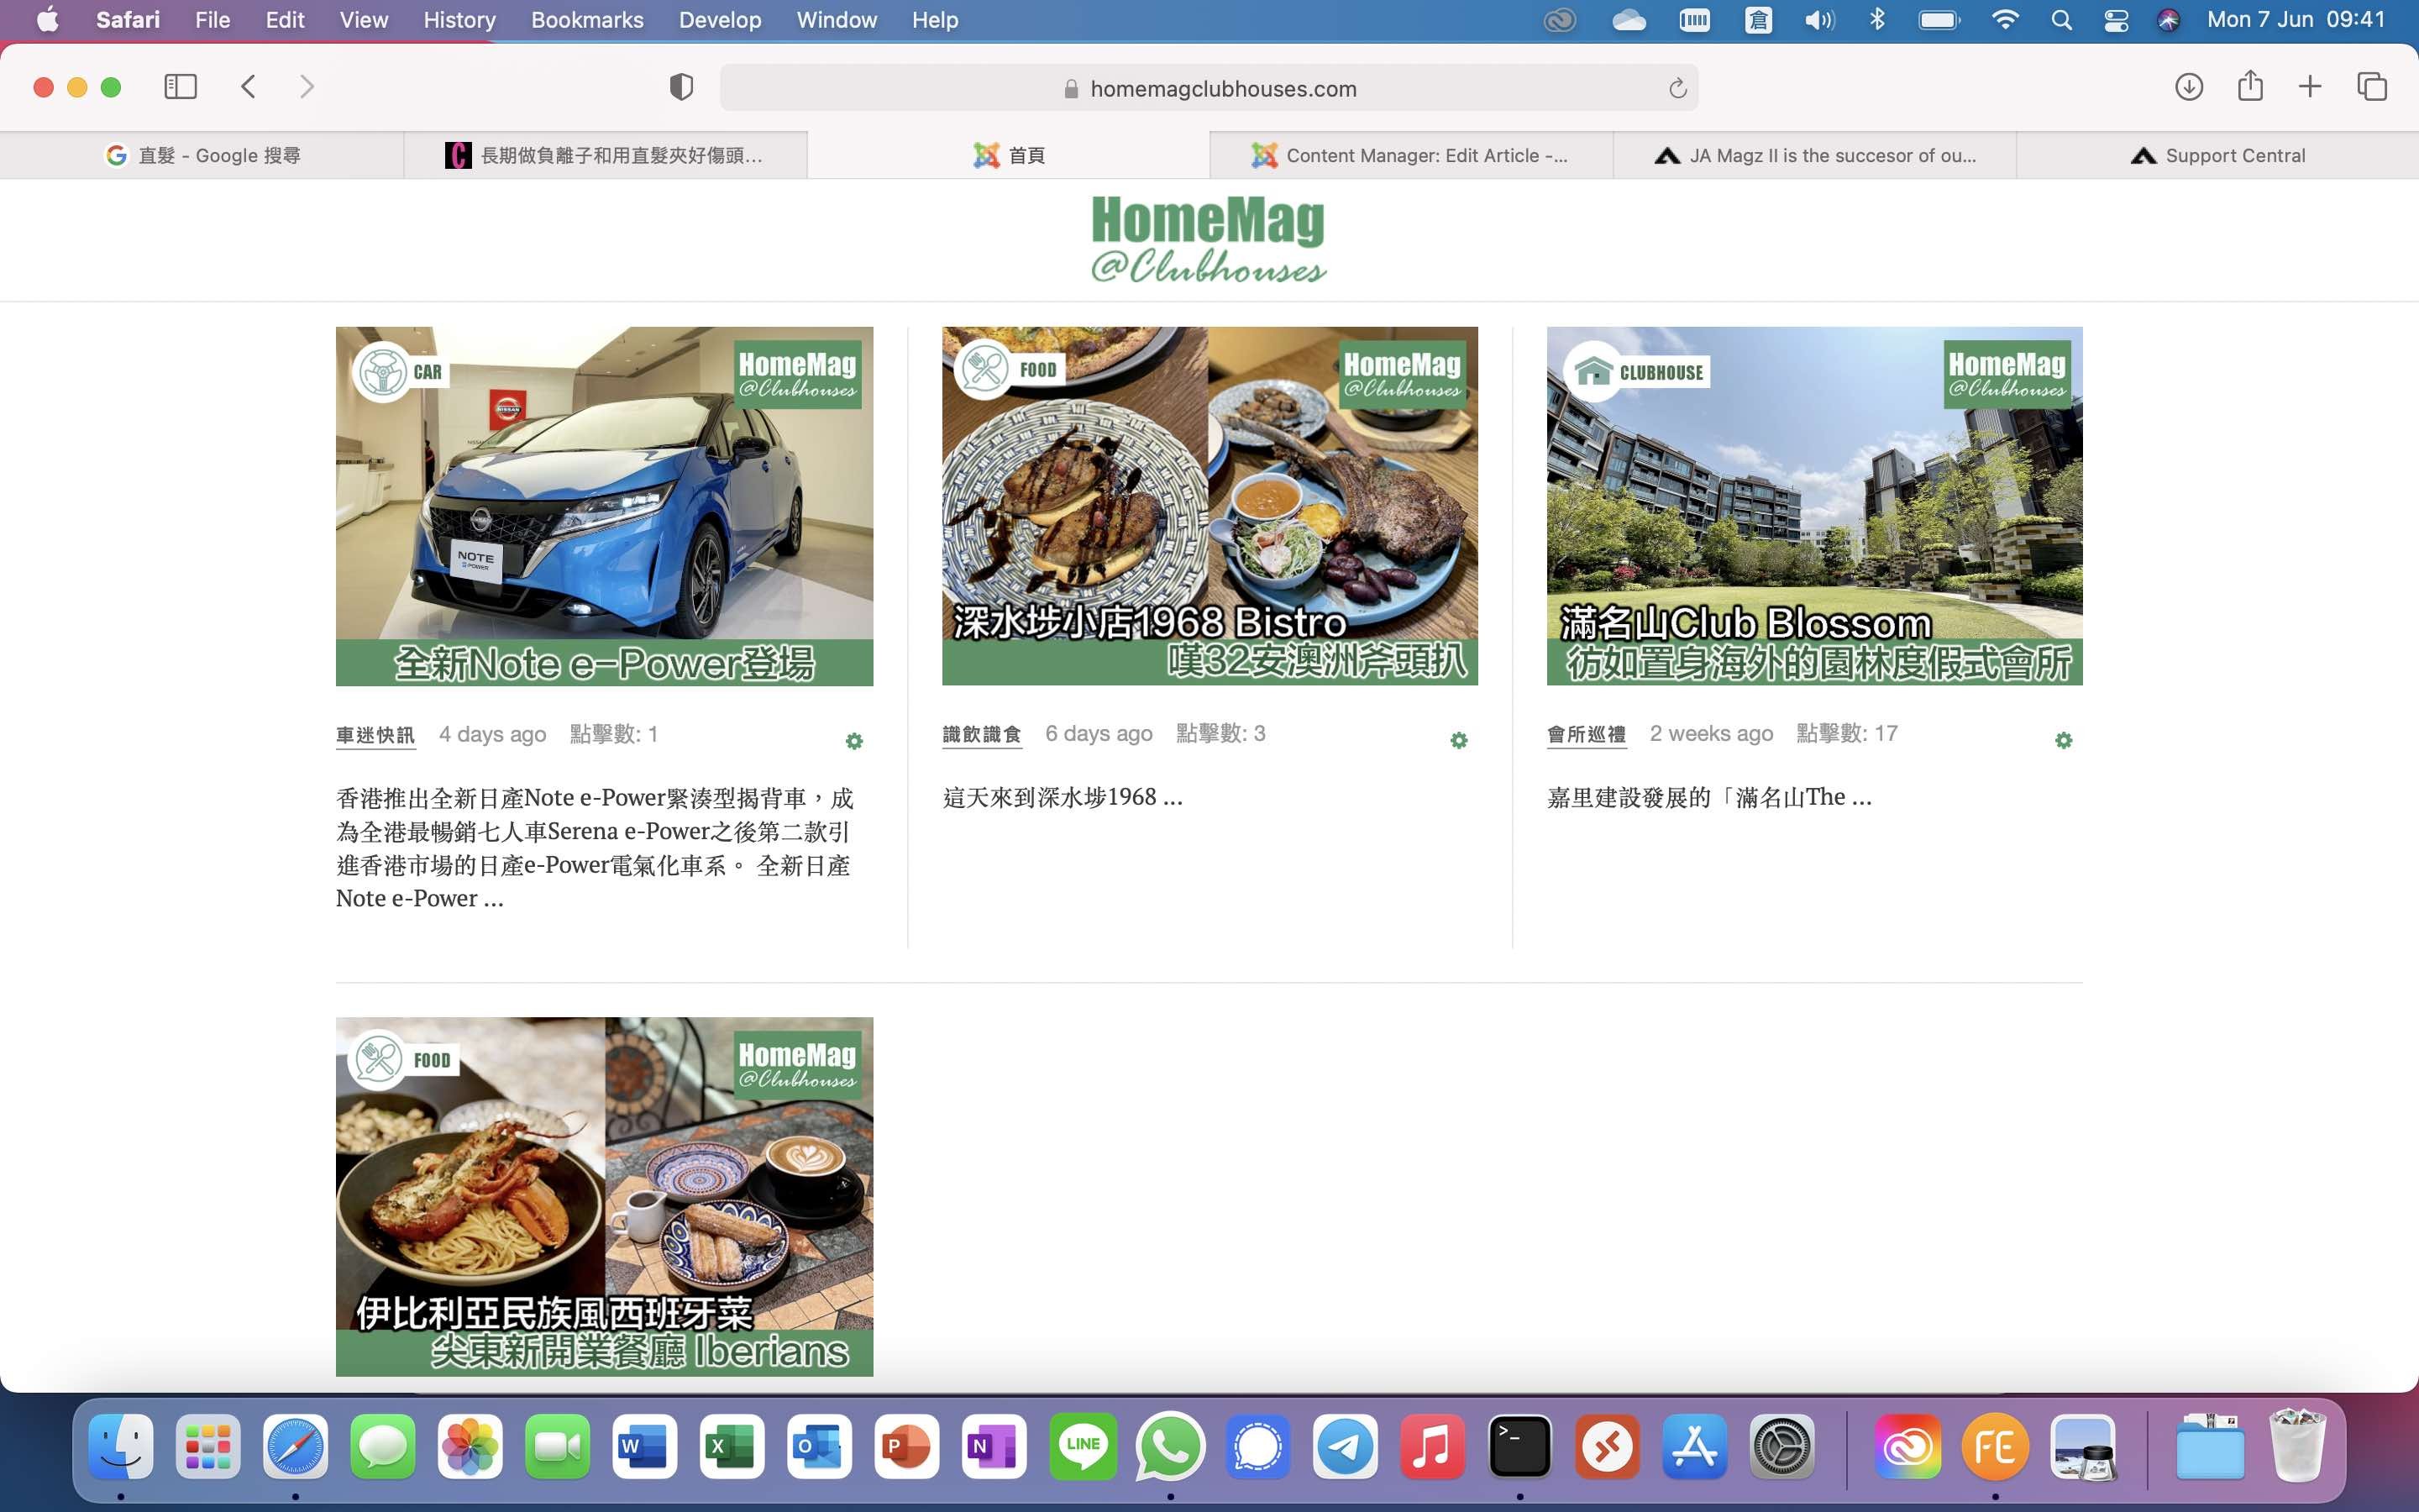
Task: Reload the current page
Action: pyautogui.click(x=1677, y=89)
